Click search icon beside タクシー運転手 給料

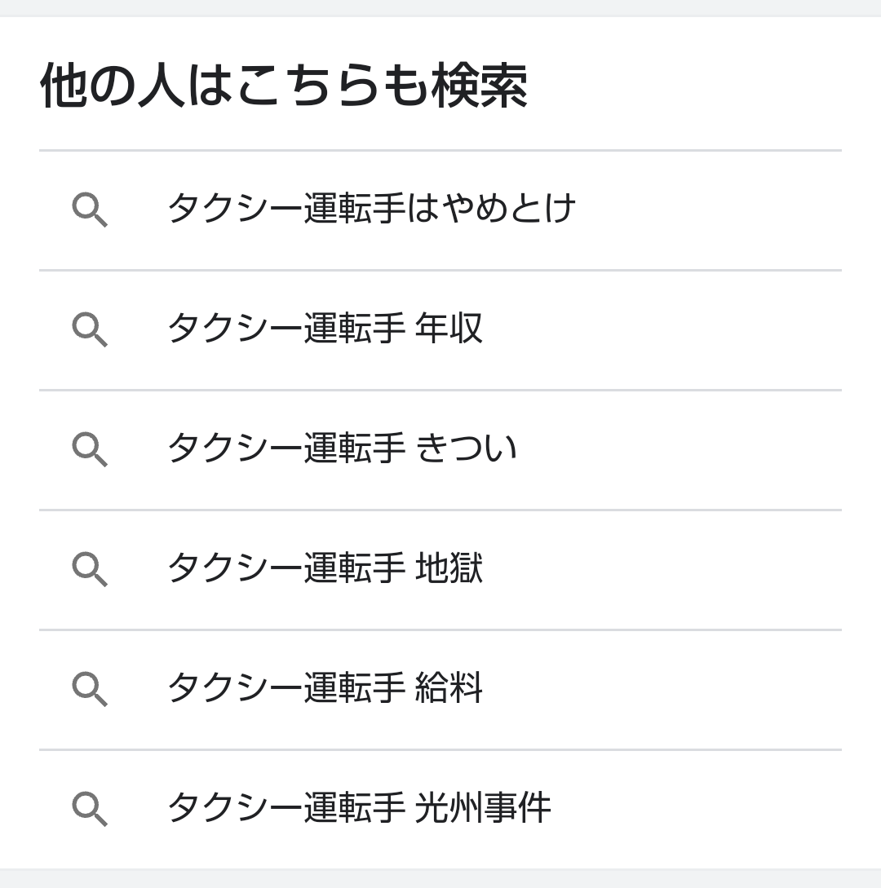coord(90,689)
